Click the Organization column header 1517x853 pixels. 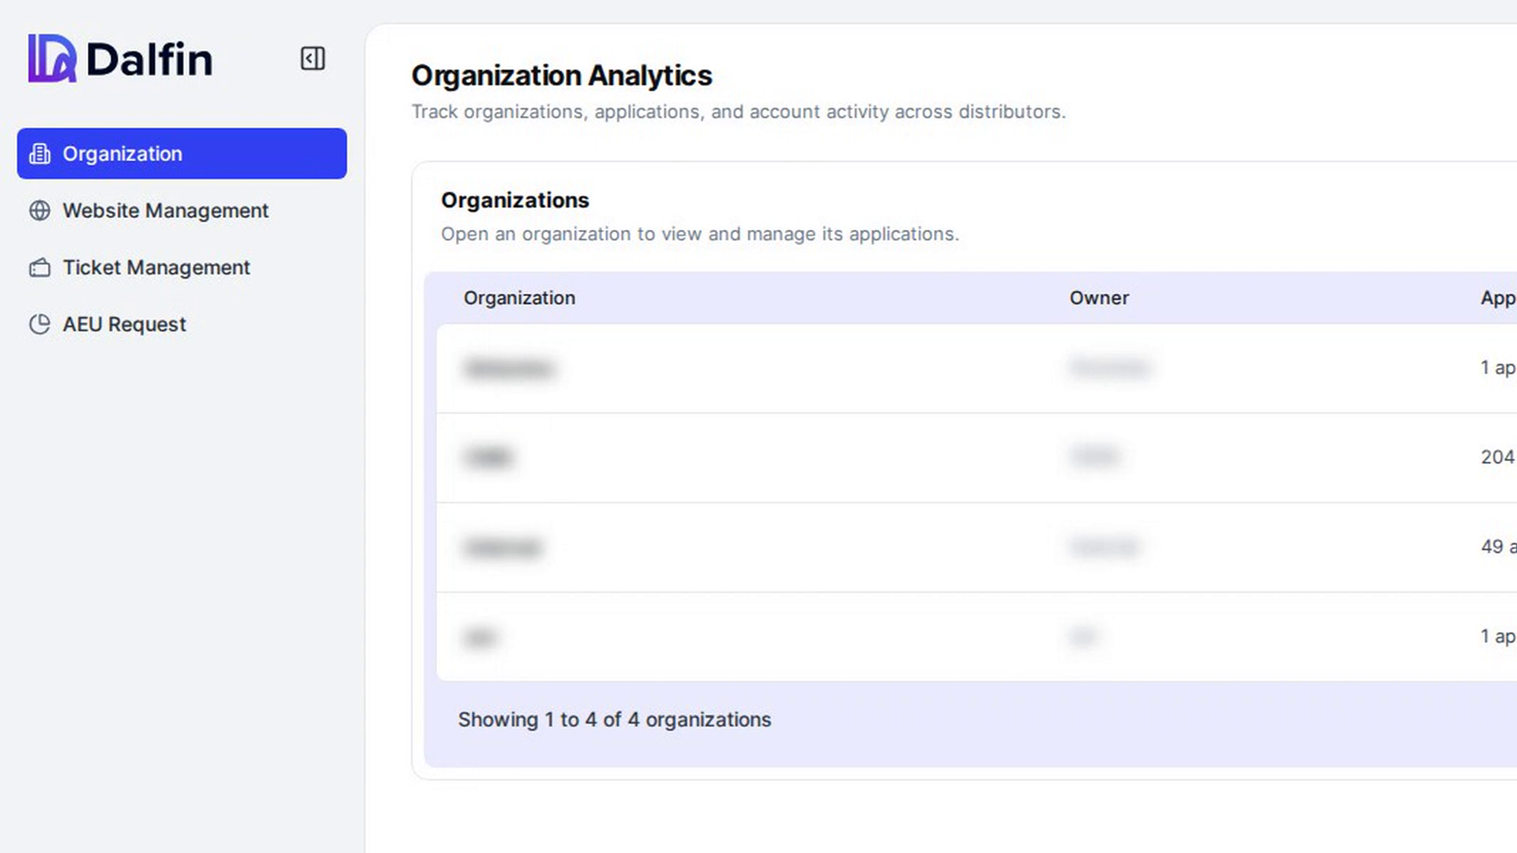coord(519,298)
